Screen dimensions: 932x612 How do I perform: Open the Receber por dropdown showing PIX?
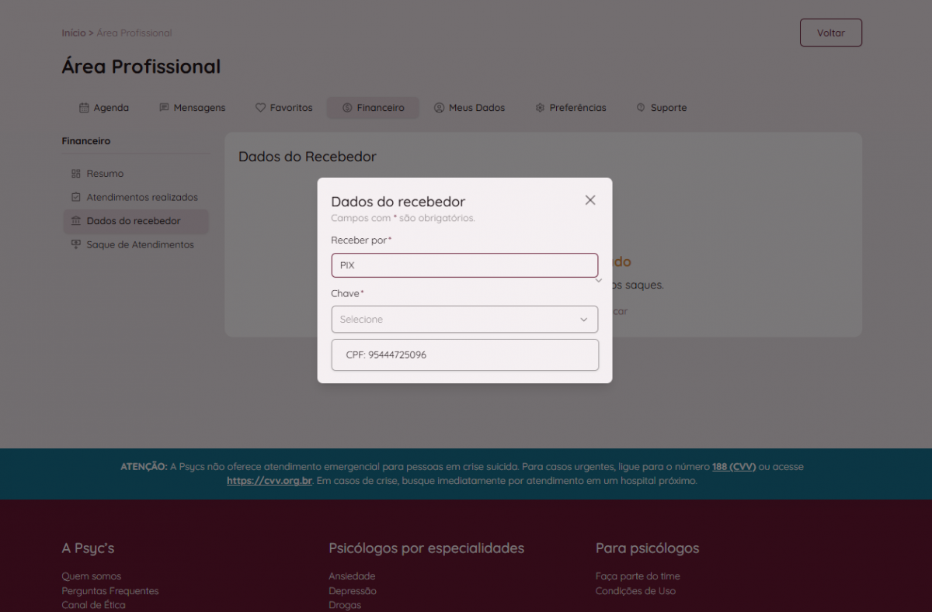[464, 265]
